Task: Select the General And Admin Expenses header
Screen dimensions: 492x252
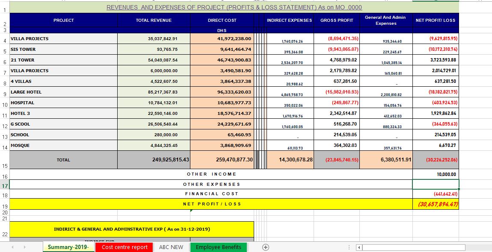Action: coord(386,20)
